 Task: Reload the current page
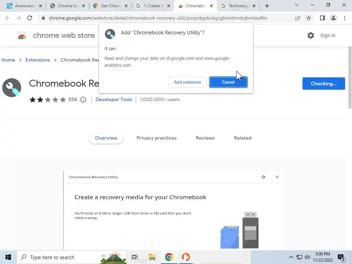(30, 18)
